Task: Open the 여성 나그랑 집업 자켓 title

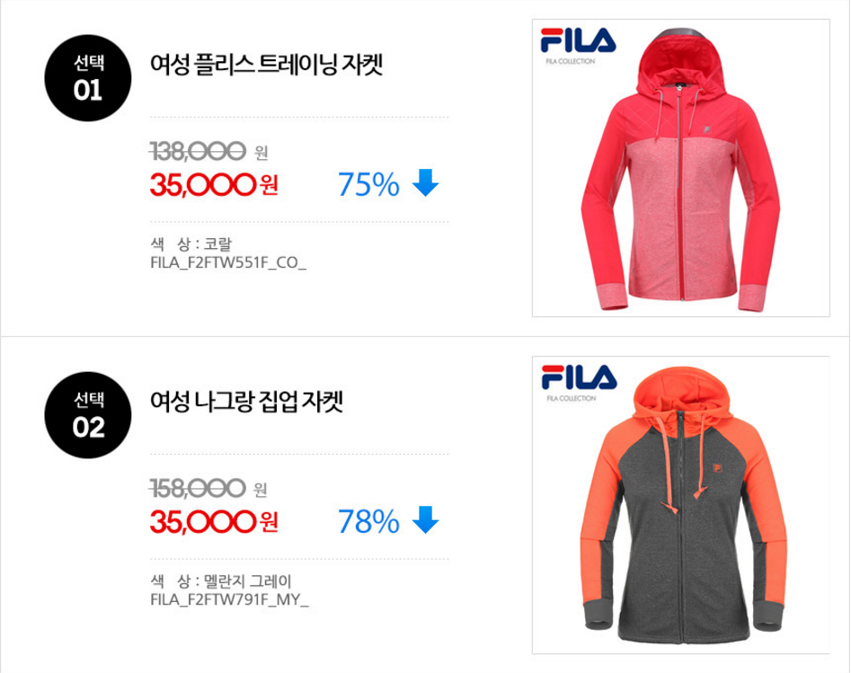Action: 246,402
